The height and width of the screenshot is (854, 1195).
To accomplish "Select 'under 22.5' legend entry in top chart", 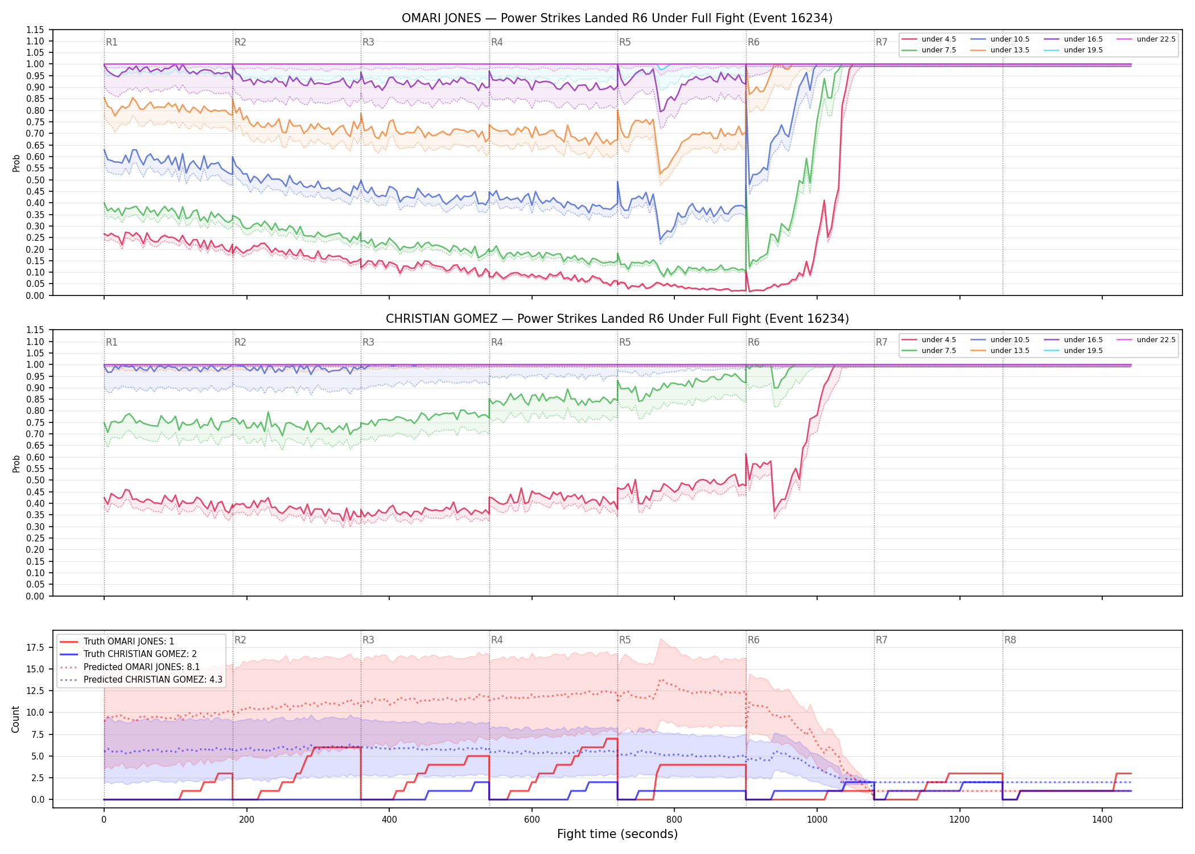I will point(1146,39).
